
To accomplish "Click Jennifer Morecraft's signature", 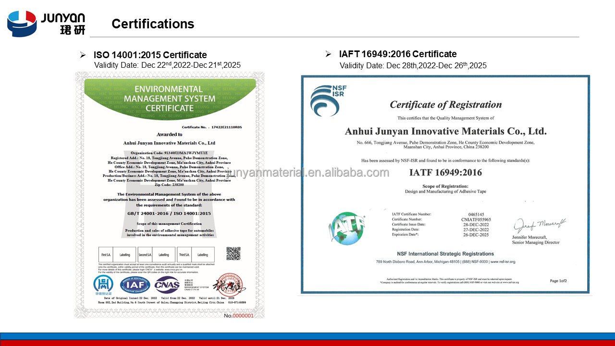I will click(539, 224).
